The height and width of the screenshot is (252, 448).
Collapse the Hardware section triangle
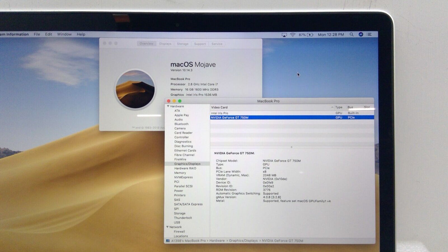tap(168, 106)
